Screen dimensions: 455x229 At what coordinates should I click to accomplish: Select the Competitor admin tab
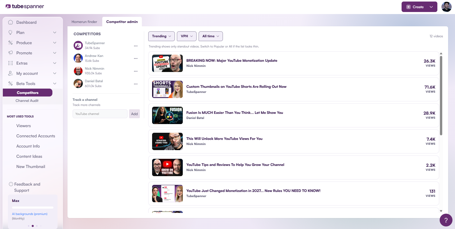122,22
